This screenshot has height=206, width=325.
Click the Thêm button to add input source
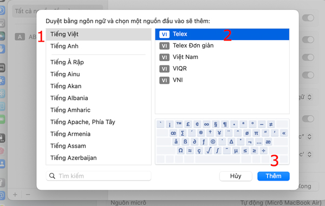point(274,176)
